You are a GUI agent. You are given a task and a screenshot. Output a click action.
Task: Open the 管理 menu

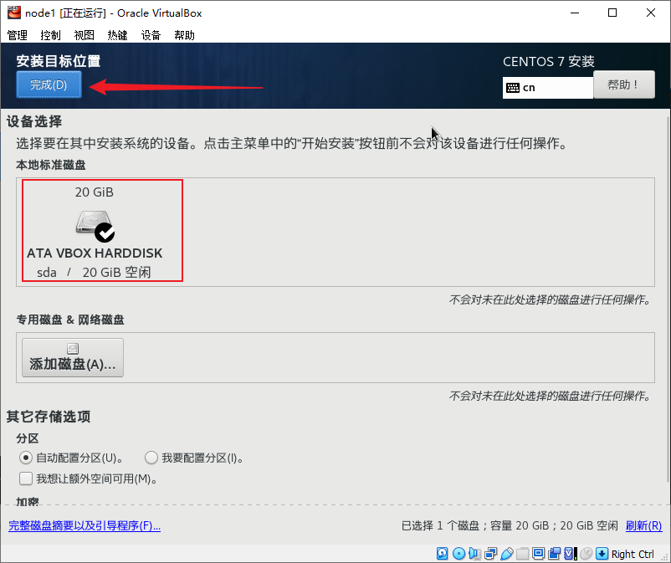(17, 35)
